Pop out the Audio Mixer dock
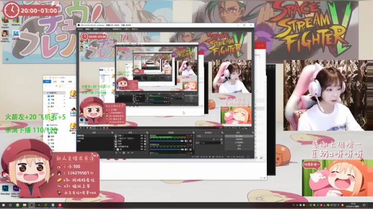The image size is (373, 209). click(x=193, y=132)
